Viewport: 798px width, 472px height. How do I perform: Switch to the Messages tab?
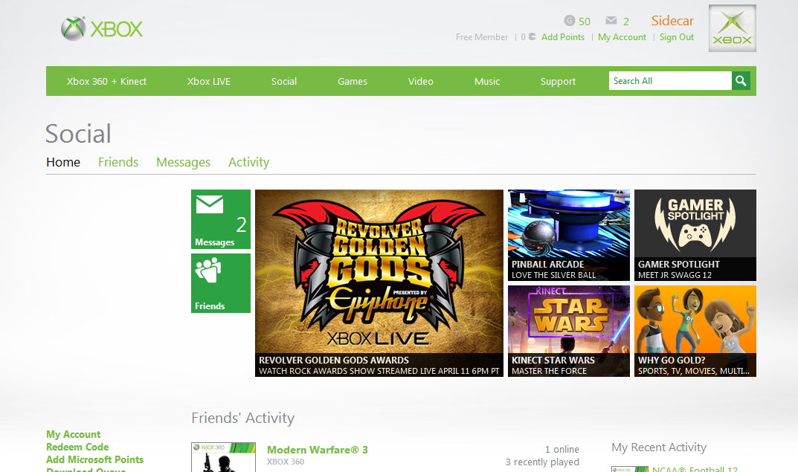coord(183,162)
